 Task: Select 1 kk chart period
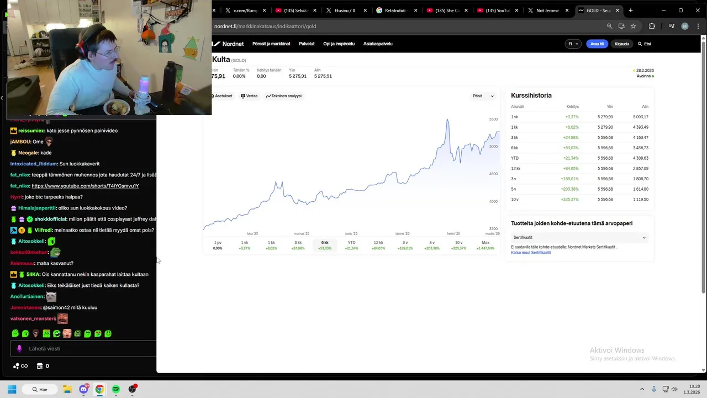pos(271,245)
